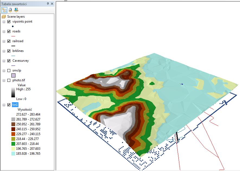Image resolution: width=240 pixels, height=171 pixels.
Task: Click the brklines line symbol
Action: click(x=13, y=56)
